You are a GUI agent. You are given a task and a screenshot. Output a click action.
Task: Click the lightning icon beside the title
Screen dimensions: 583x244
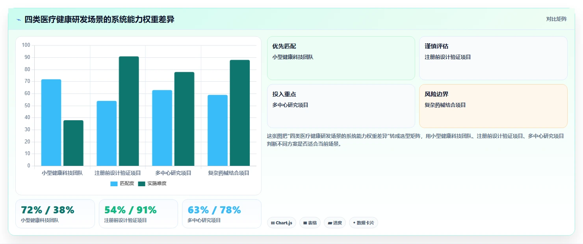point(19,20)
